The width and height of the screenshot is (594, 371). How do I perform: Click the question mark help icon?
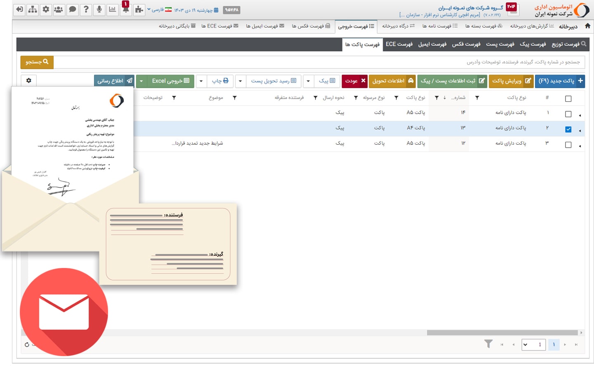click(x=86, y=9)
